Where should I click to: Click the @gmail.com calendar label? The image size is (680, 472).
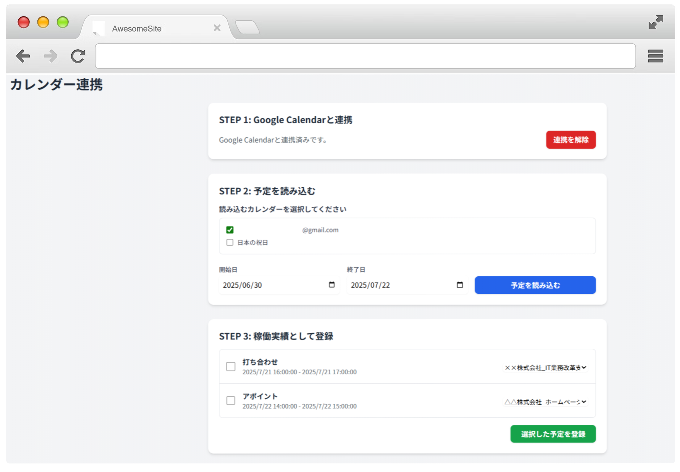[320, 230]
